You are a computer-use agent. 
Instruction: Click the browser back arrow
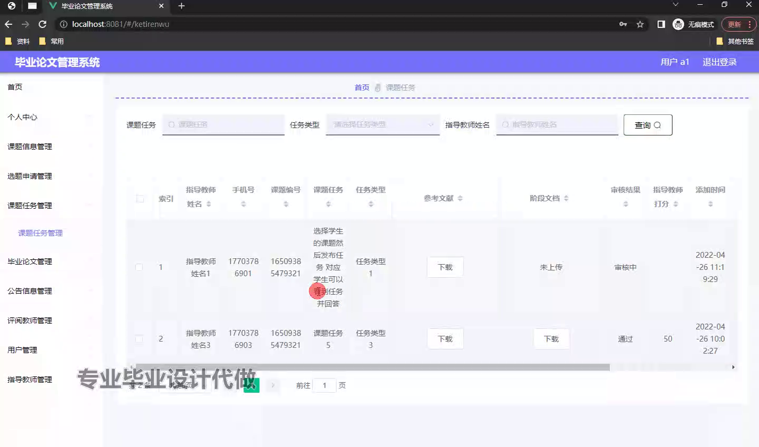[x=8, y=24]
